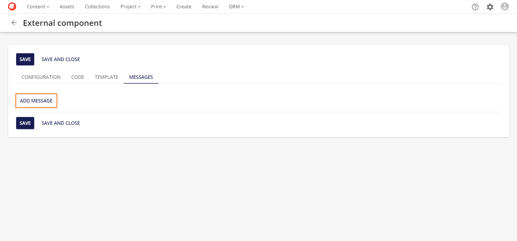
Task: Select the Messages tab
Action: point(141,77)
